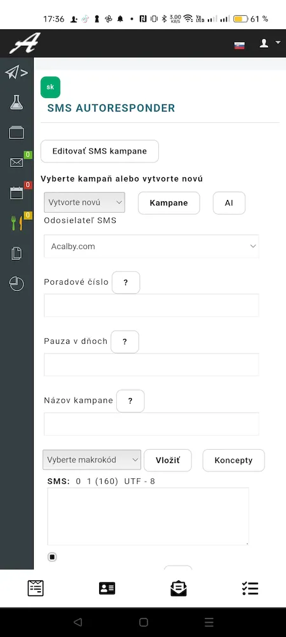This screenshot has width=286, height=637.
Task: Open the envelope mail icon in sidebar
Action: coord(17,162)
